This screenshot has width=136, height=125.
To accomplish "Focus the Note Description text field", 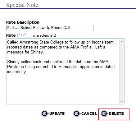I will [x=50, y=28].
